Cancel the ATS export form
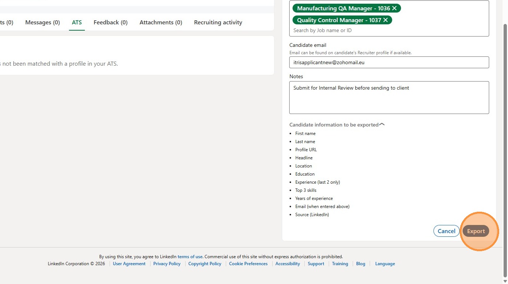Screen dimensions: 508x284 [x=446, y=231]
